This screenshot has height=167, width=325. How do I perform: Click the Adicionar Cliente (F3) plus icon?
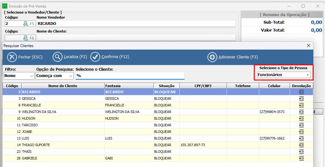point(212,57)
